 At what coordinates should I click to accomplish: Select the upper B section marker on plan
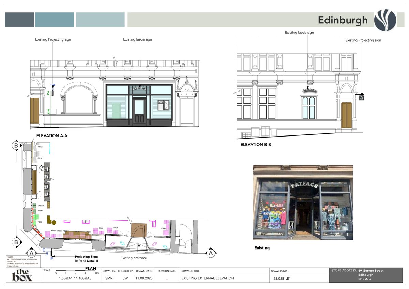[x=16, y=146]
